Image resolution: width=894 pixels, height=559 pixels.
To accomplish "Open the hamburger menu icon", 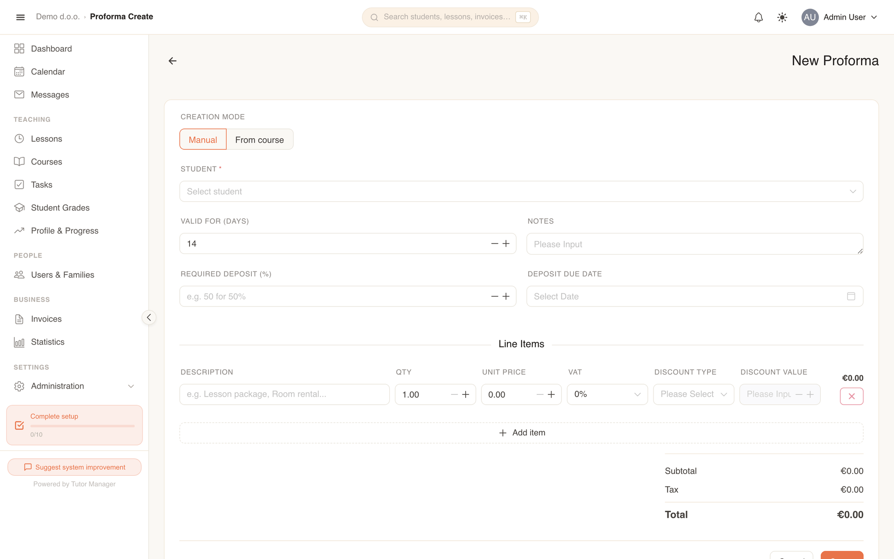I will (20, 17).
